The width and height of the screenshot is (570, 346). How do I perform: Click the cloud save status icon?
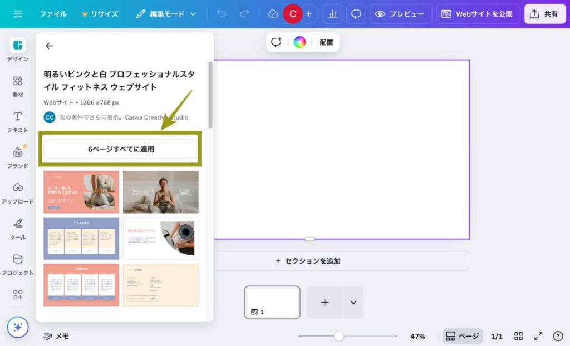pos(273,14)
